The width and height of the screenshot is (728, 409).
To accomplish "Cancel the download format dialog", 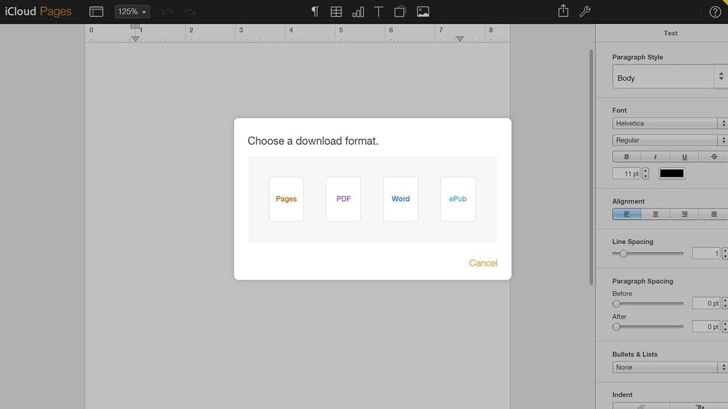I will pyautogui.click(x=483, y=262).
